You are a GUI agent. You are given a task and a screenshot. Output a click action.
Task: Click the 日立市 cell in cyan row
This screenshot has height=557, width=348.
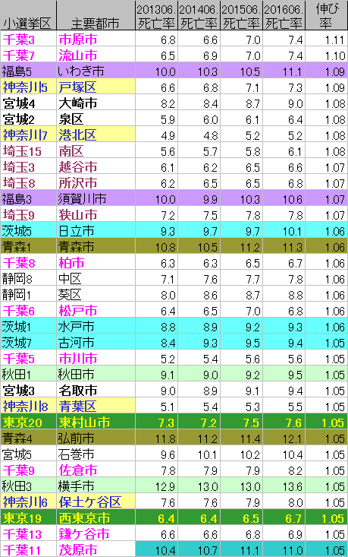point(96,230)
